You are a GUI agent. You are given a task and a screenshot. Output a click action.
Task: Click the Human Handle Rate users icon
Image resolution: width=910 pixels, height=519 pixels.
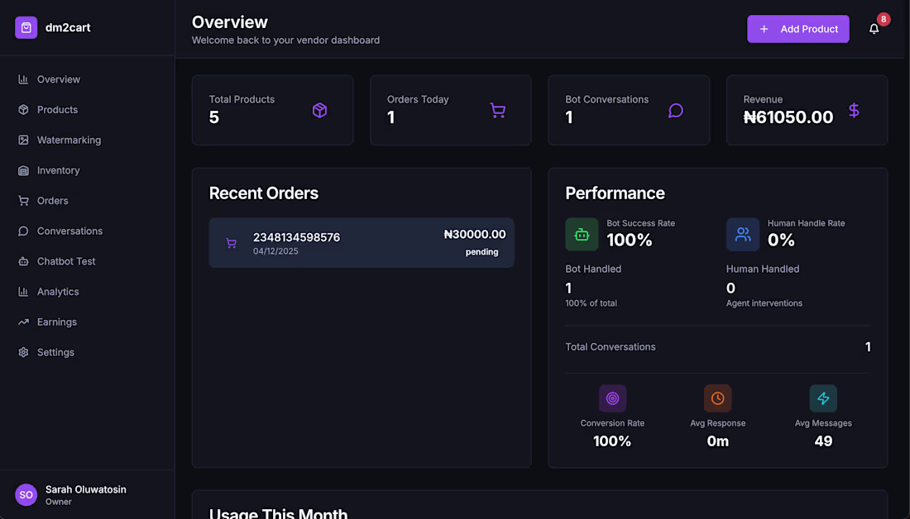tap(743, 235)
